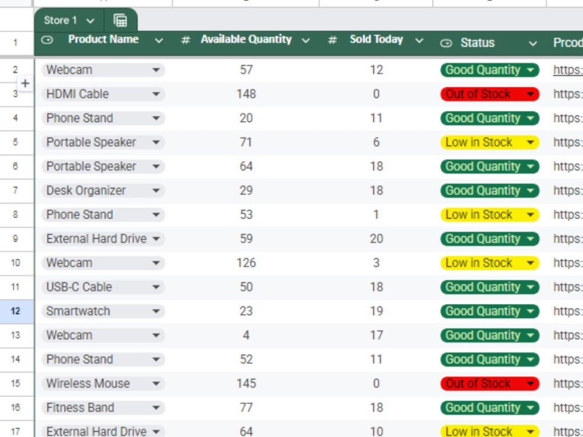Click the number-type icon before Sold Today
The width and height of the screenshot is (583, 437).
point(332,40)
